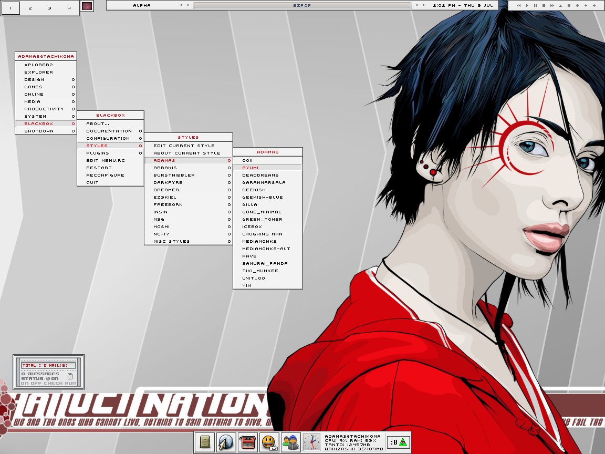Expand the Productivity submenu
The height and width of the screenshot is (454, 605).
tap(46, 109)
